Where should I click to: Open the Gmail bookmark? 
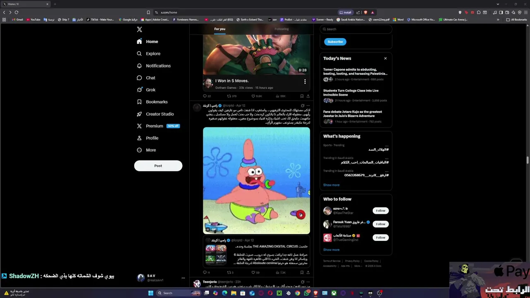tap(18, 19)
